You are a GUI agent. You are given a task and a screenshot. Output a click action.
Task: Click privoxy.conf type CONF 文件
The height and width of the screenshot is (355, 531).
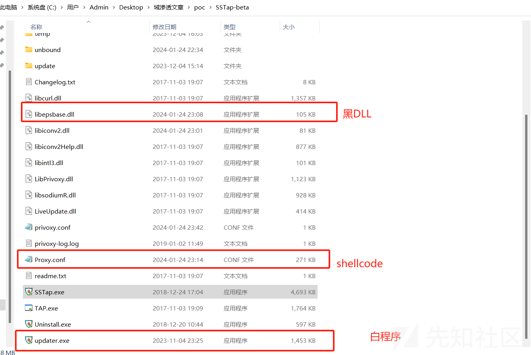click(239, 227)
